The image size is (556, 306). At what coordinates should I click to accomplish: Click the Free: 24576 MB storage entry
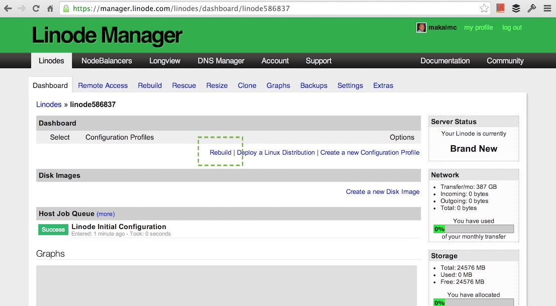(462, 282)
